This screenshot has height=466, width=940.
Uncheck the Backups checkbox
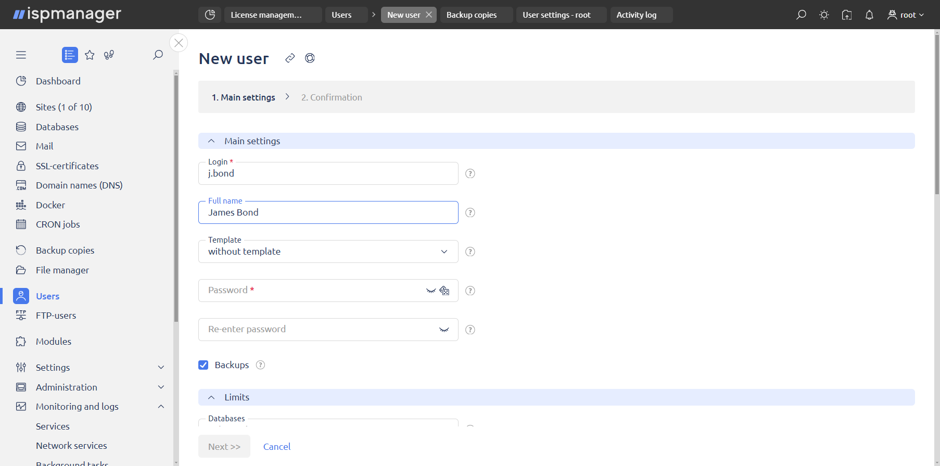[x=204, y=365]
